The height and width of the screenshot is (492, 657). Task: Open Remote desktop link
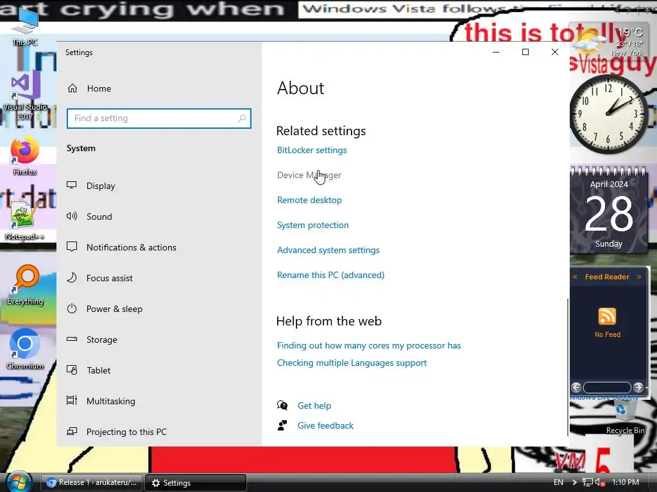(309, 200)
